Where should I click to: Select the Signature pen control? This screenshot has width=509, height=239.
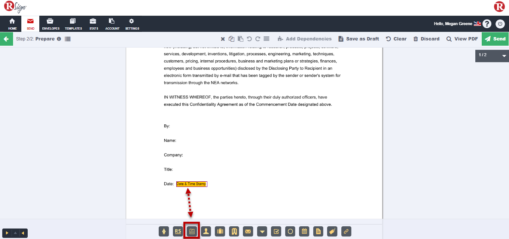pyautogui.click(x=164, y=232)
